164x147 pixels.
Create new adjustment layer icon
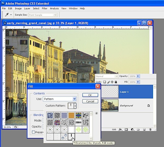132,130
